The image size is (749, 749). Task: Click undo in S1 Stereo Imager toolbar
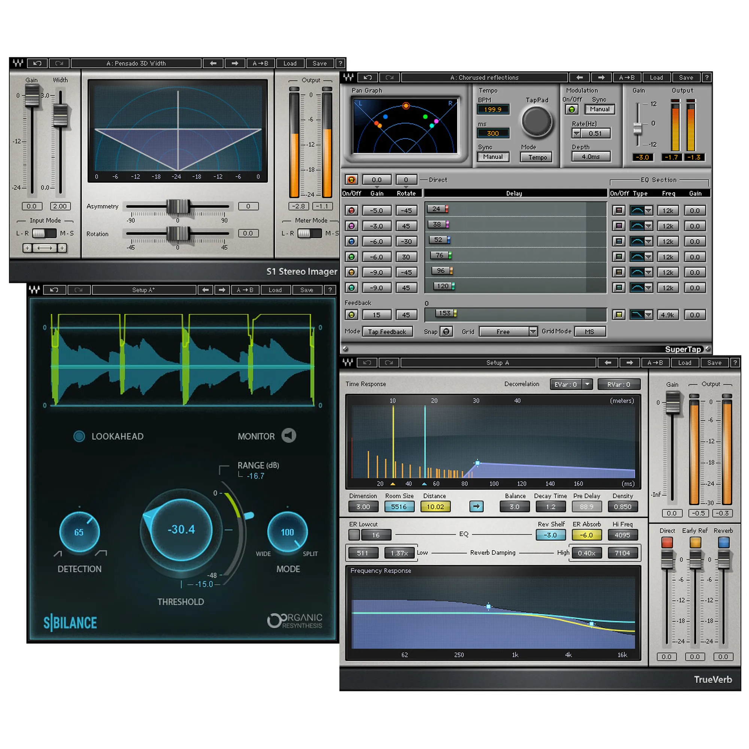pos(37,63)
